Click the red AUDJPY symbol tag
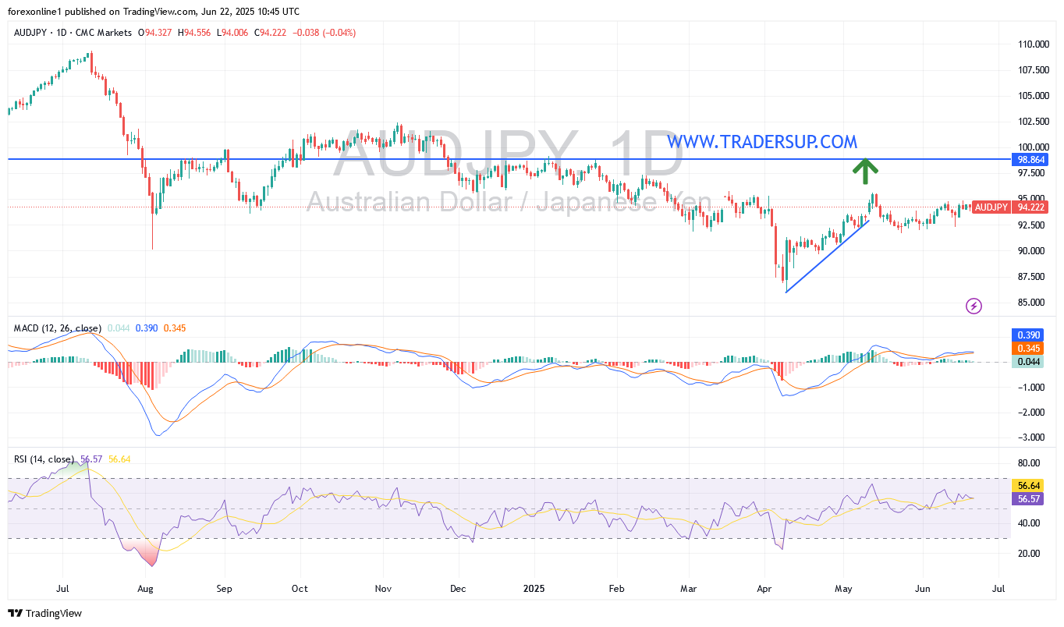This screenshot has height=627, width=1064. [991, 207]
